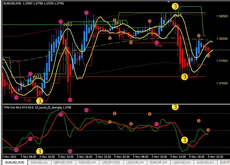Screen dimensions: 230x165
Task: Click the chart shift triangle marker at top
Action: 169,1
